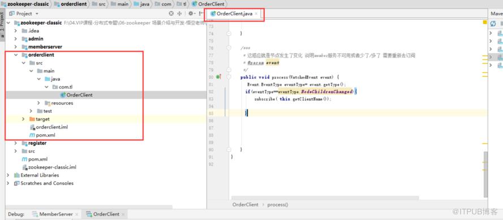Toggle code fold at line 76 comment
Viewport: 503px width, 220px height.
(x=229, y=48)
